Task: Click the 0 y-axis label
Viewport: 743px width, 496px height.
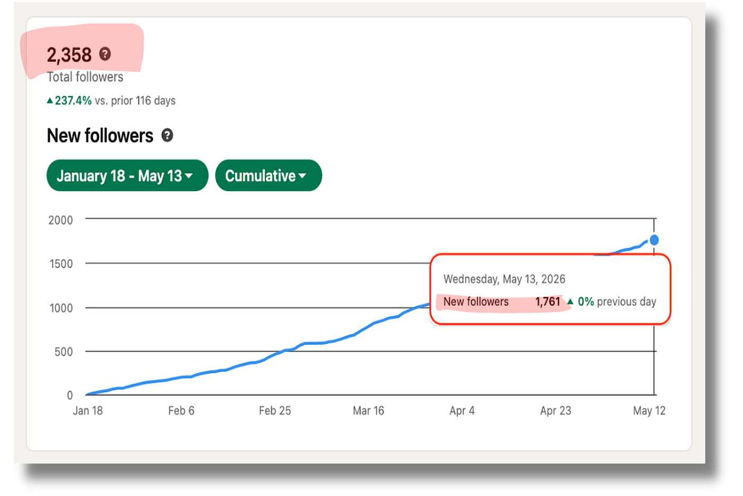Action: point(70,396)
